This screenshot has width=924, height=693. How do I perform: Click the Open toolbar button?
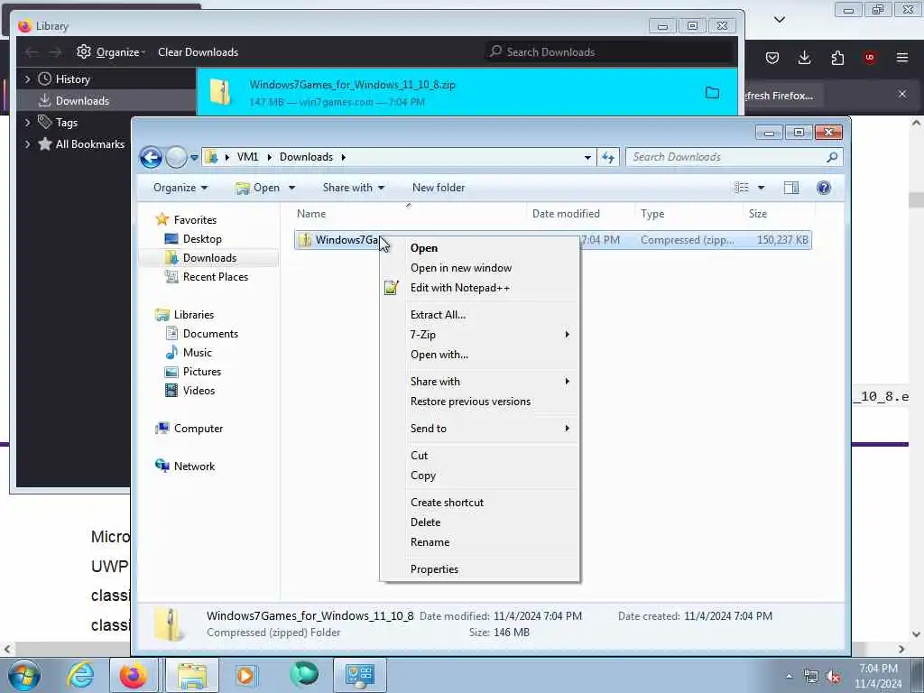258,188
